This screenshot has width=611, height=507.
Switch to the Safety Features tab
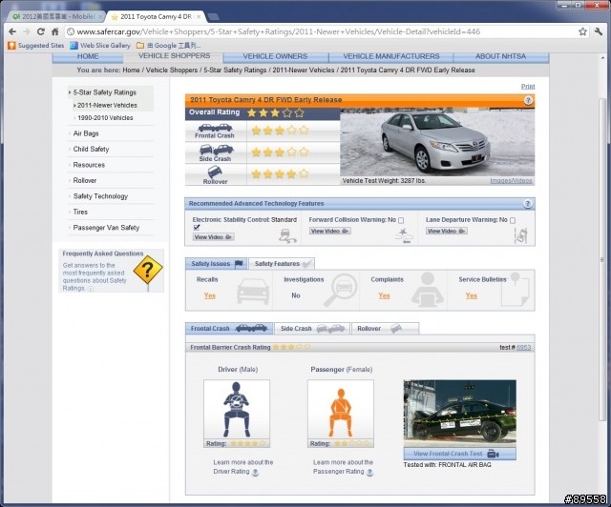pyautogui.click(x=282, y=264)
